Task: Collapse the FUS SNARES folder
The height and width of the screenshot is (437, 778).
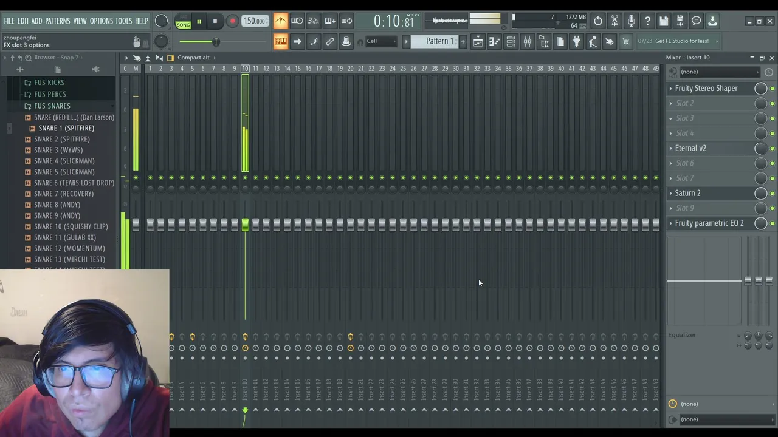Action: 52,106
